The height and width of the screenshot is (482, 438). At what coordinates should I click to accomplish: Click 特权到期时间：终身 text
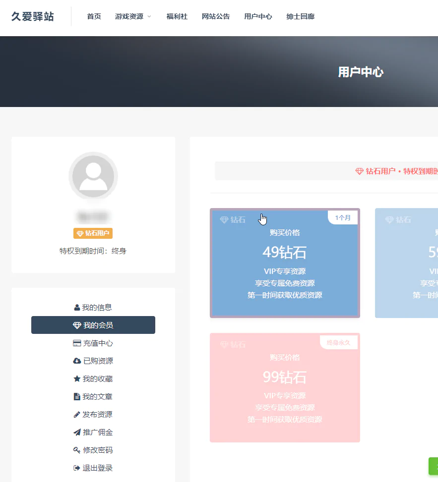[x=93, y=251]
